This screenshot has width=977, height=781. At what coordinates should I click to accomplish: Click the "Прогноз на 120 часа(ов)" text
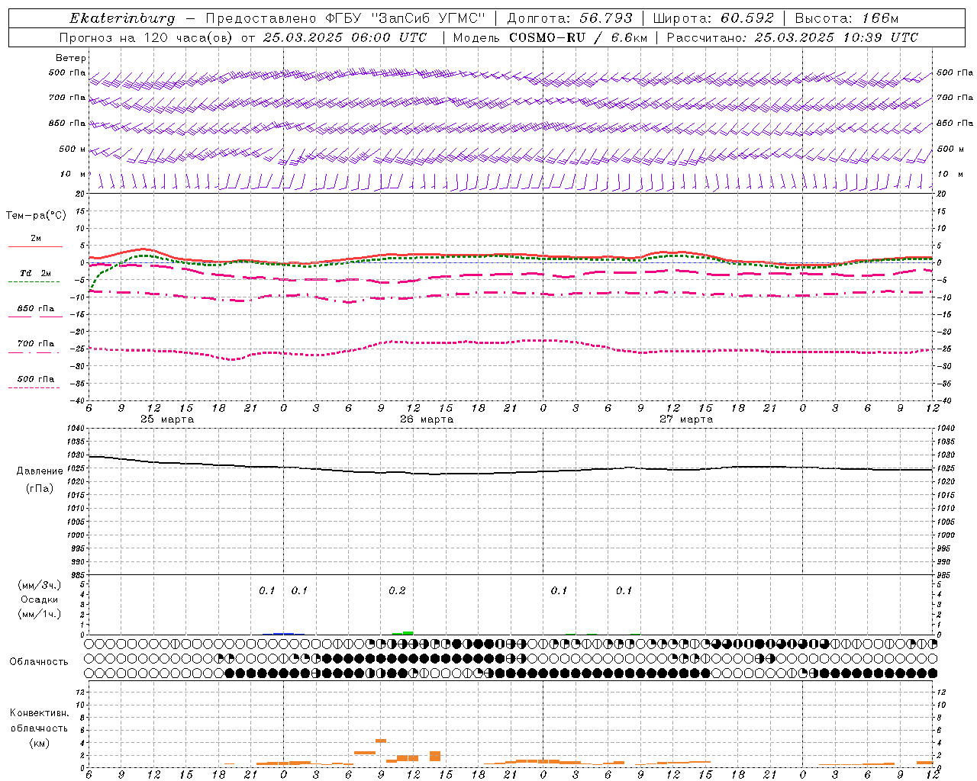coord(147,37)
